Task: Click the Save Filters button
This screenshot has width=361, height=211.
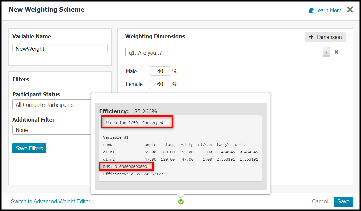Action: 29,148
